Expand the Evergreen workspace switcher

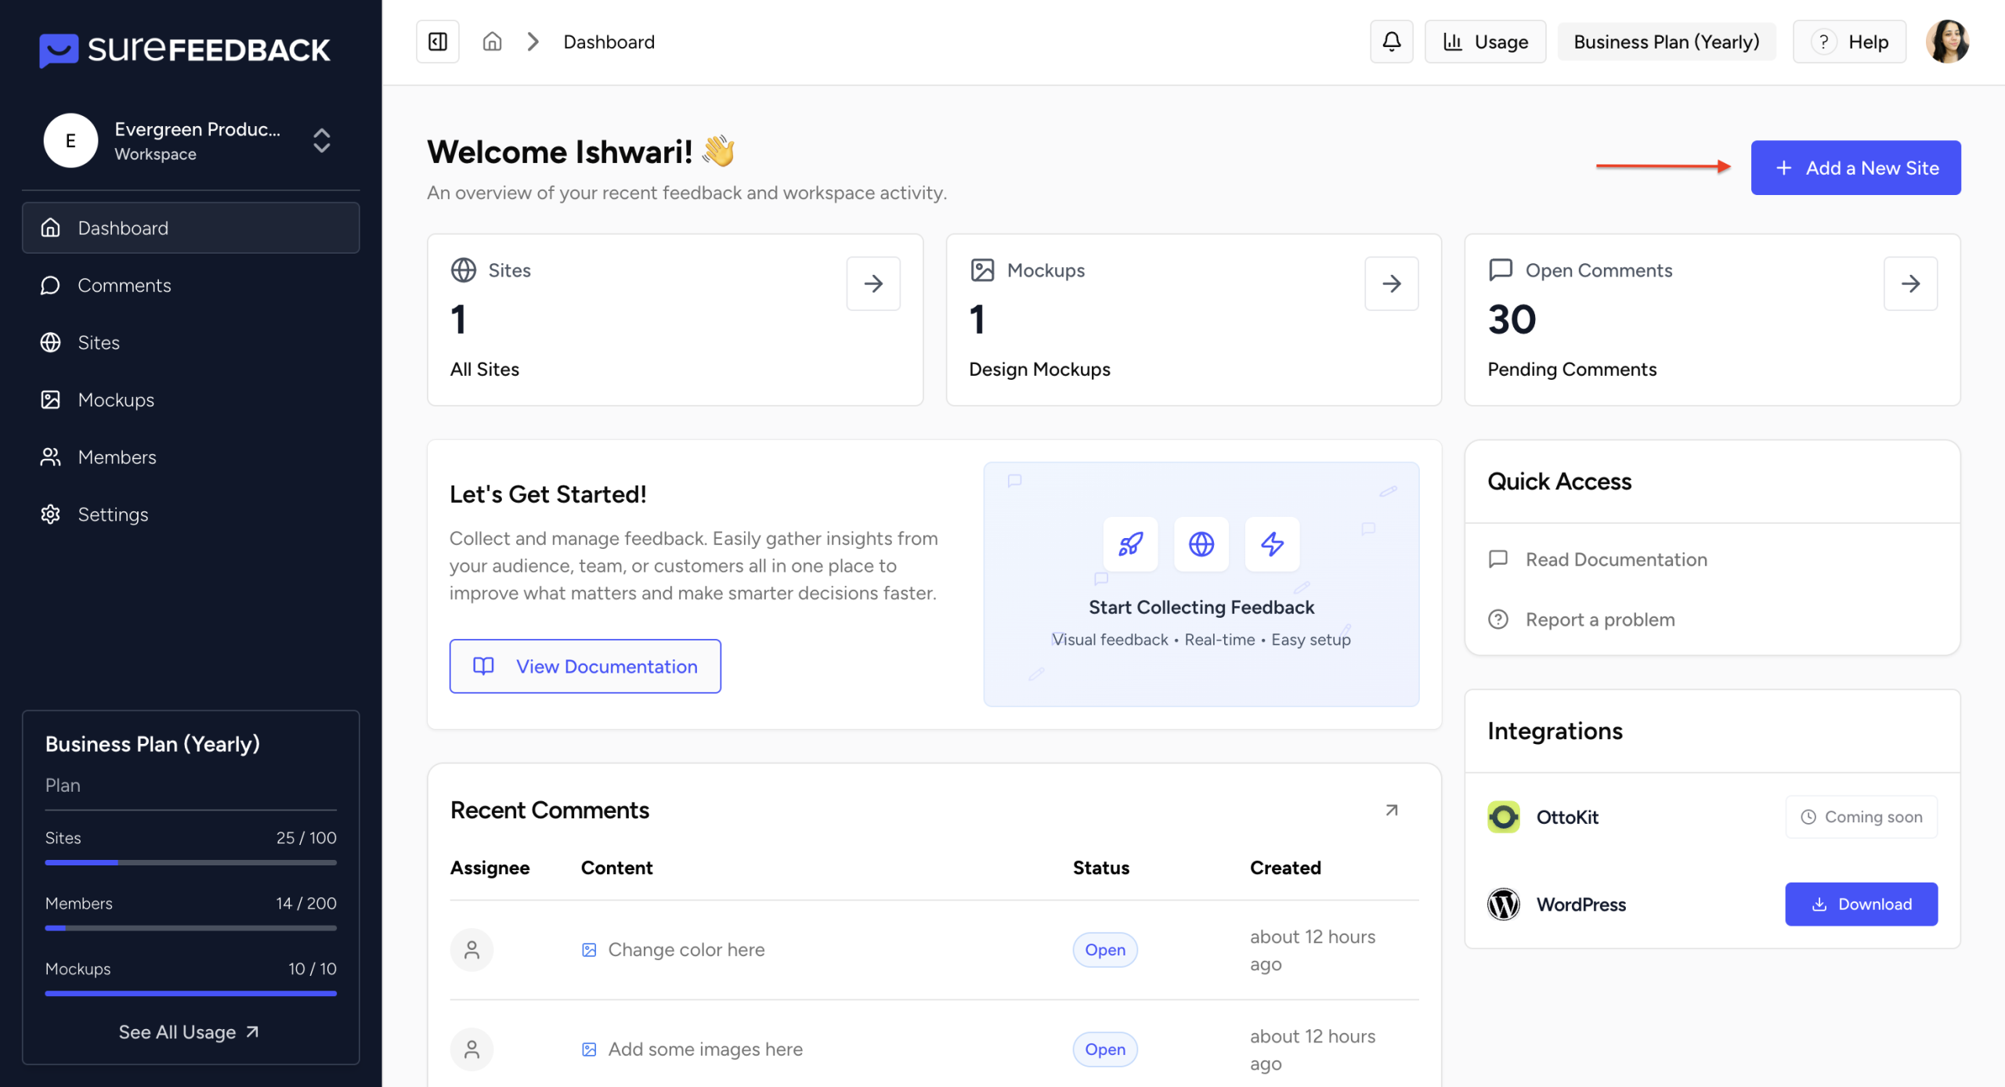[x=321, y=141]
